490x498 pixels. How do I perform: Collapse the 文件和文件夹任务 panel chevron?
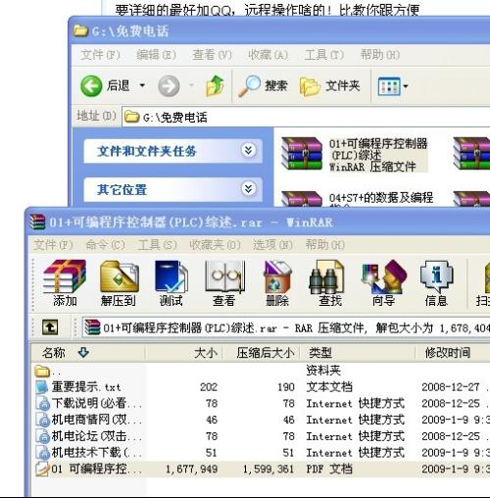tap(249, 150)
